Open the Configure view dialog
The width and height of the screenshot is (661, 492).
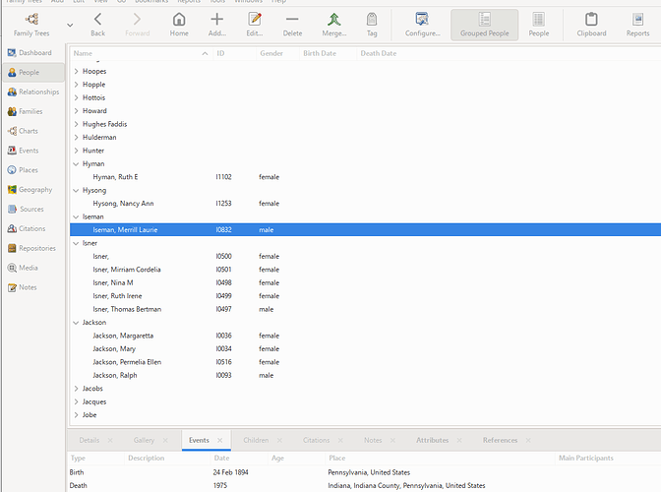(x=422, y=25)
